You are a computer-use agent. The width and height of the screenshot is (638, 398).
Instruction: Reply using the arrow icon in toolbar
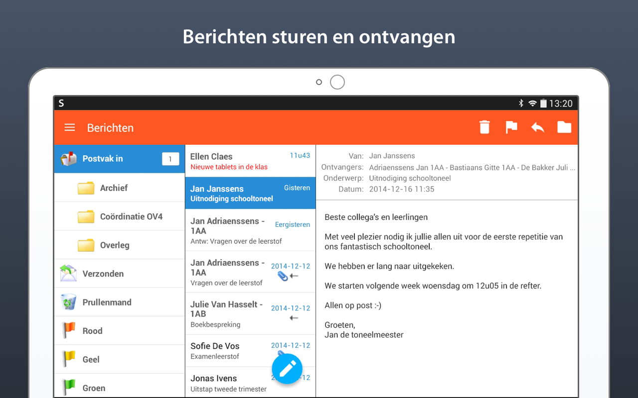pos(538,127)
